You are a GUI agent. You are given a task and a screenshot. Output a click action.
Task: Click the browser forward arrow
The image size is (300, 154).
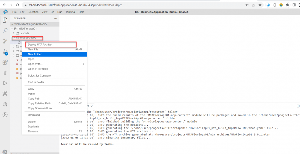click(x=11, y=5)
